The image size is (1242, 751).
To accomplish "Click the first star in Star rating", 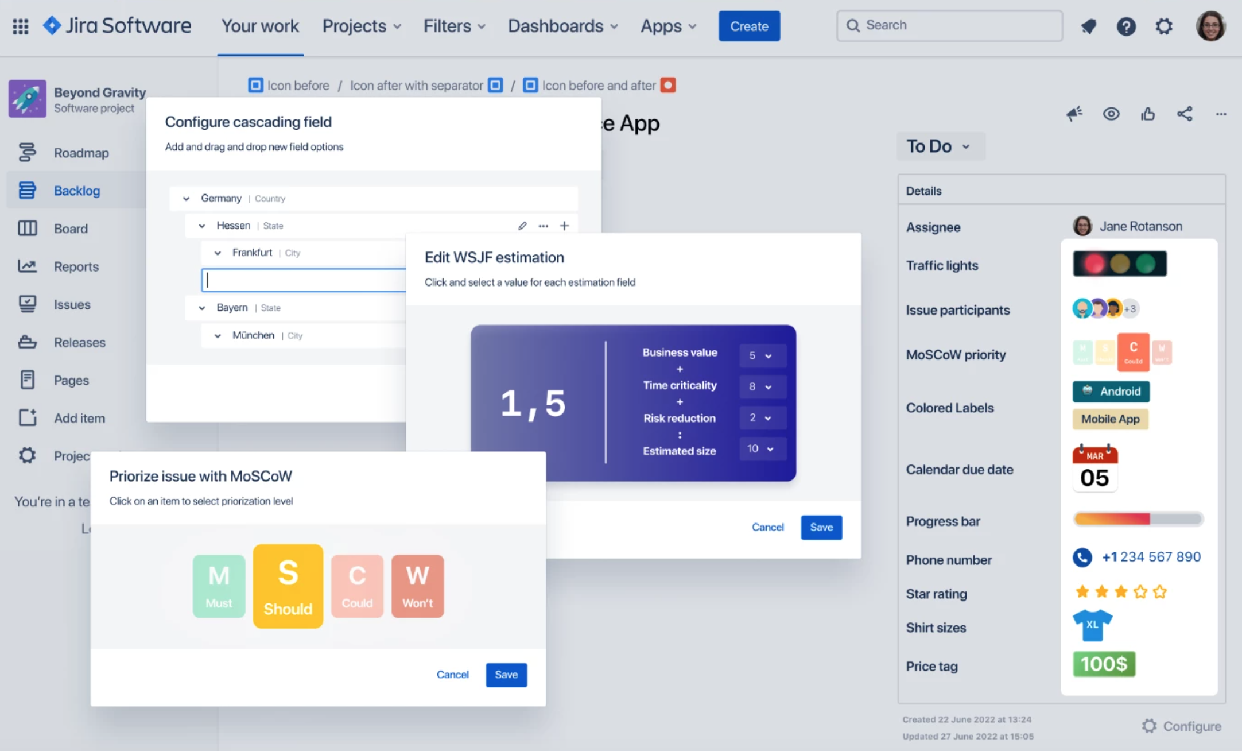I will tap(1082, 592).
